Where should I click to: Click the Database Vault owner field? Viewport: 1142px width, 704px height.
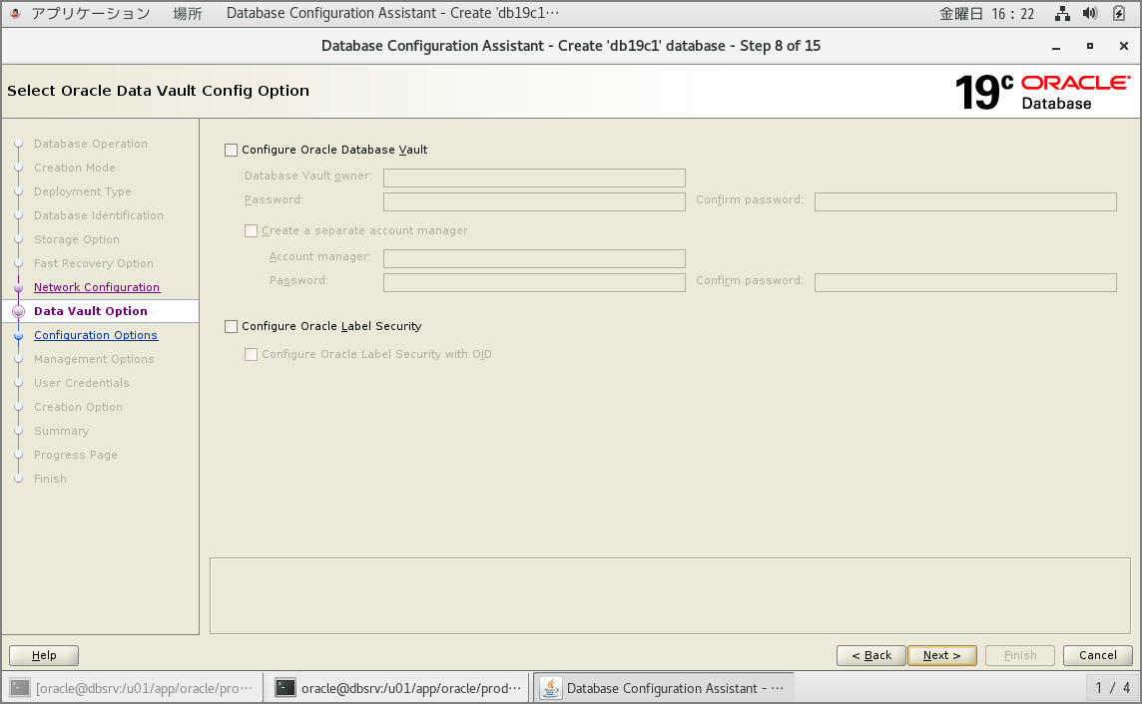click(x=534, y=177)
